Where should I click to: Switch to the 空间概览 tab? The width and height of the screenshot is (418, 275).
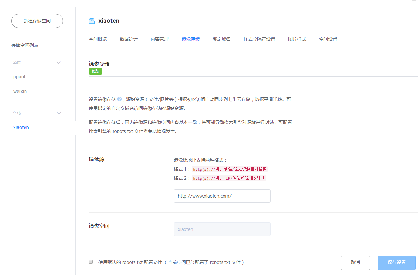pos(98,39)
